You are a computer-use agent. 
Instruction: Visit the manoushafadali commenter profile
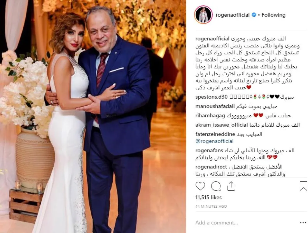coord(214,106)
